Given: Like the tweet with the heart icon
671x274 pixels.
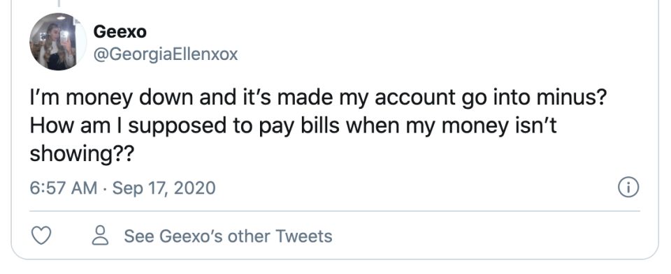Looking at the screenshot, I should (41, 236).
